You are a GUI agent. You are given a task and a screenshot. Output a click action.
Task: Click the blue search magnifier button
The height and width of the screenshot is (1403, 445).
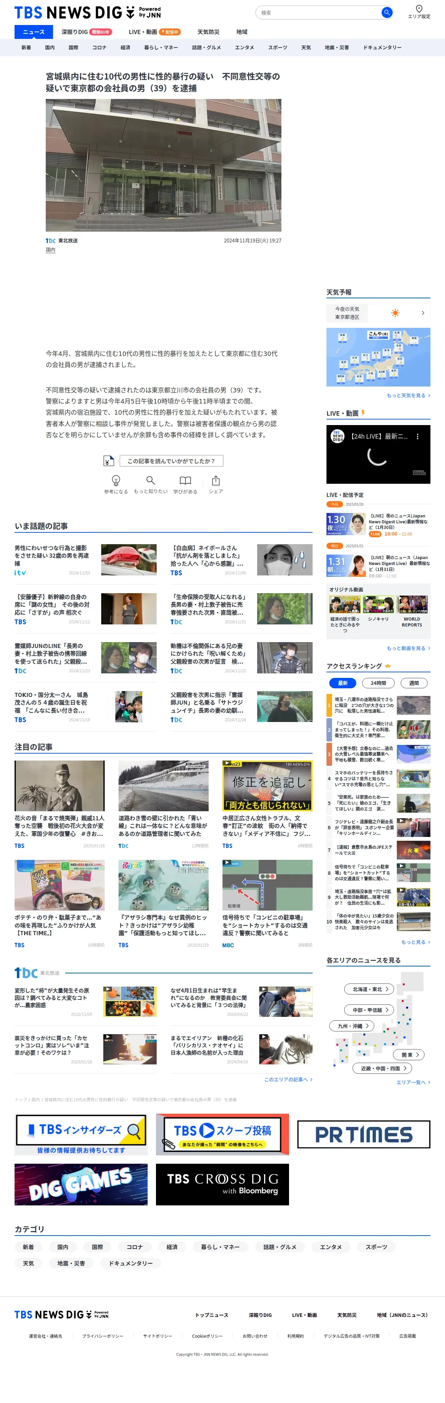click(x=386, y=13)
